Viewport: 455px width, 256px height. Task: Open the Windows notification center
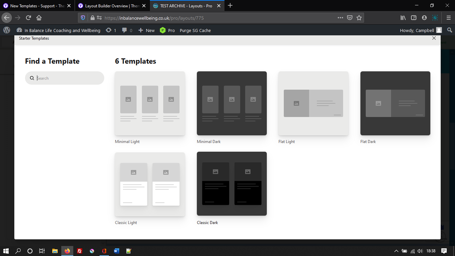pyautogui.click(x=444, y=251)
